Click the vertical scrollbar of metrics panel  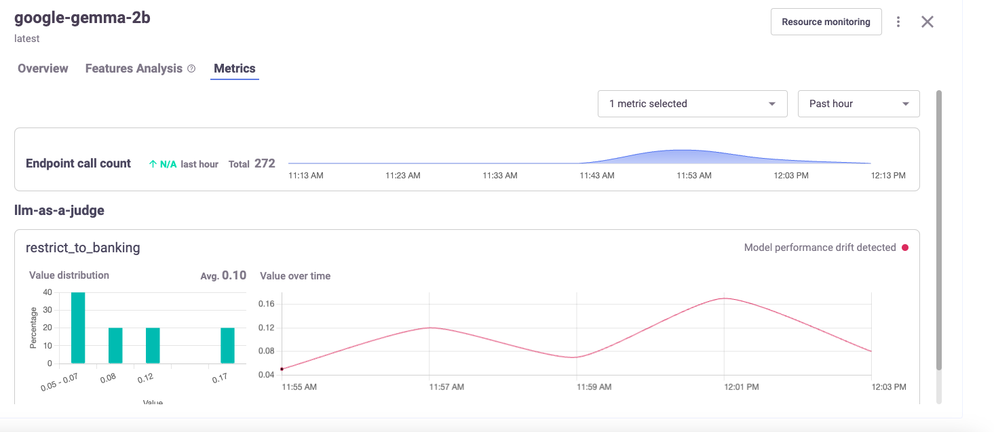[x=938, y=231]
